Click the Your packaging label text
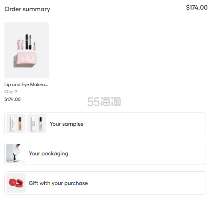The width and height of the screenshot is (208, 203). 48,154
